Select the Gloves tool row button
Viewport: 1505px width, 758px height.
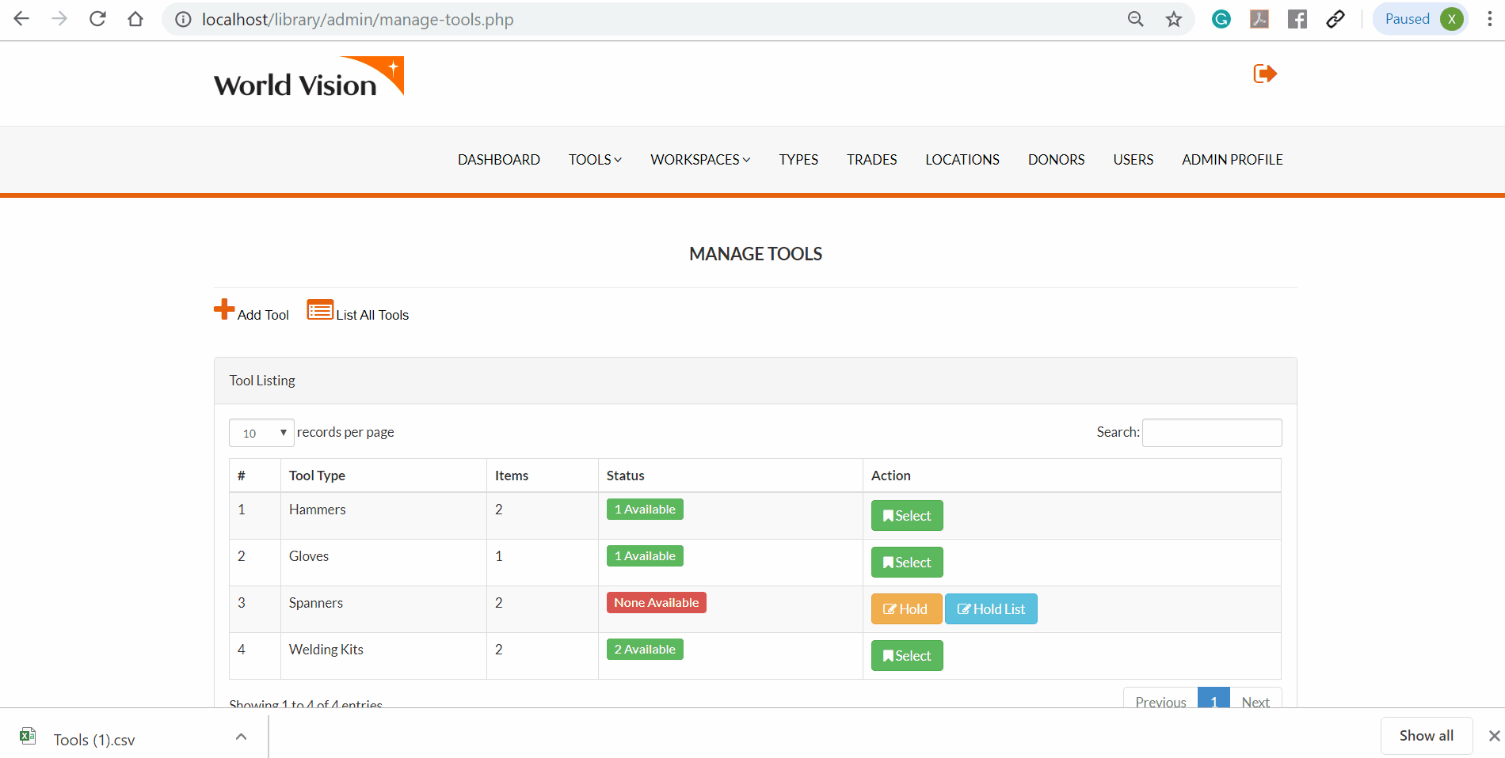coord(907,563)
